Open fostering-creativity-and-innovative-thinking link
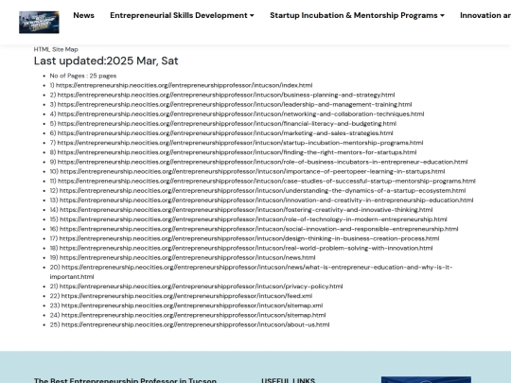This screenshot has width=511, height=383. pyautogui.click(x=246, y=210)
